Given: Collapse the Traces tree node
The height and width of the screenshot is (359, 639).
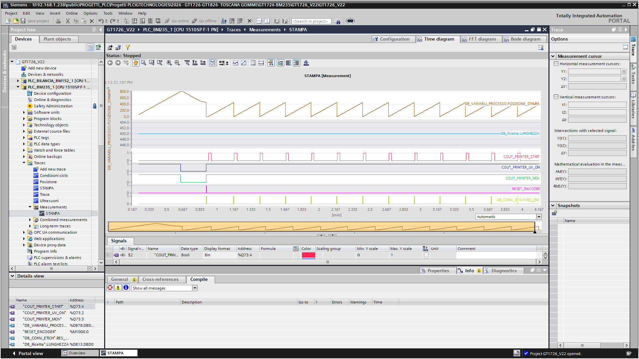Looking at the screenshot, I should tap(24, 163).
